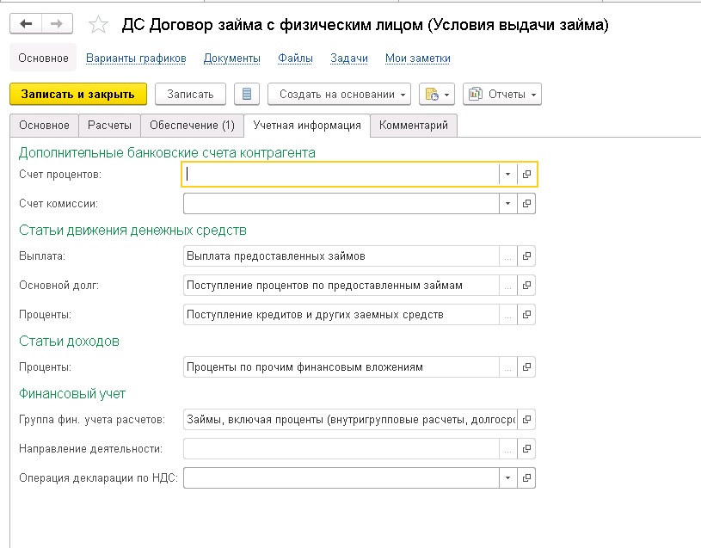Open the calculator icon on the toolbar
The width and height of the screenshot is (701, 548).
coord(247,93)
